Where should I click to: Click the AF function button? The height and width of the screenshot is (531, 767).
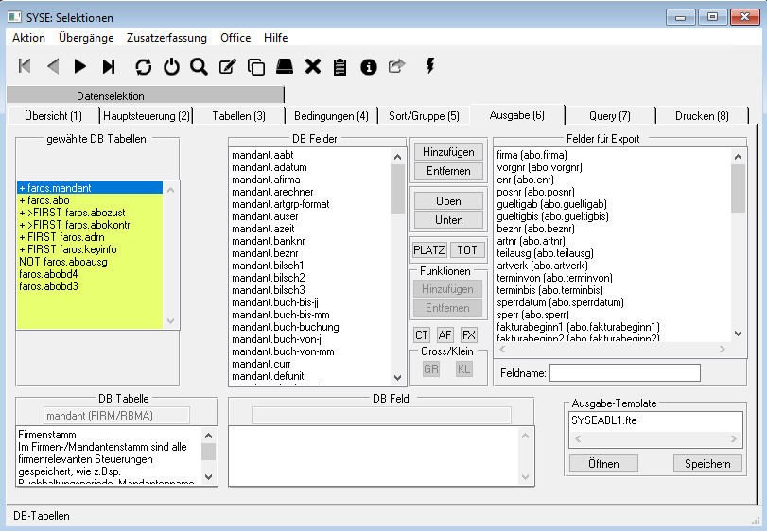445,335
